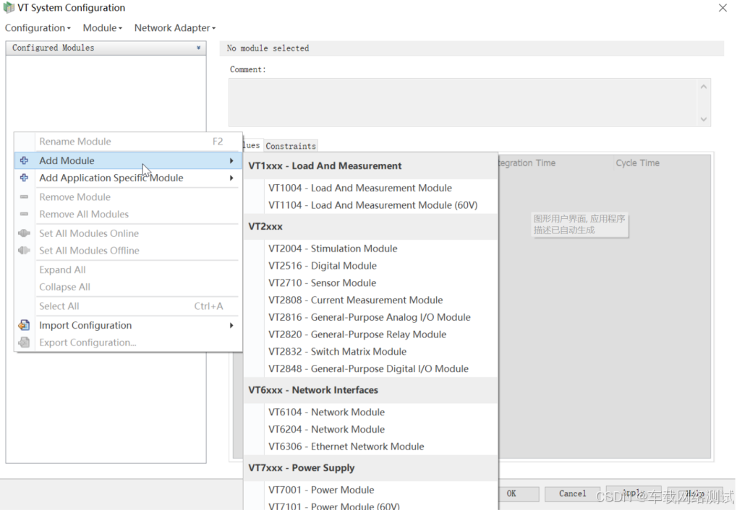Open the Network Adapter menu
The width and height of the screenshot is (737, 510).
tap(175, 27)
